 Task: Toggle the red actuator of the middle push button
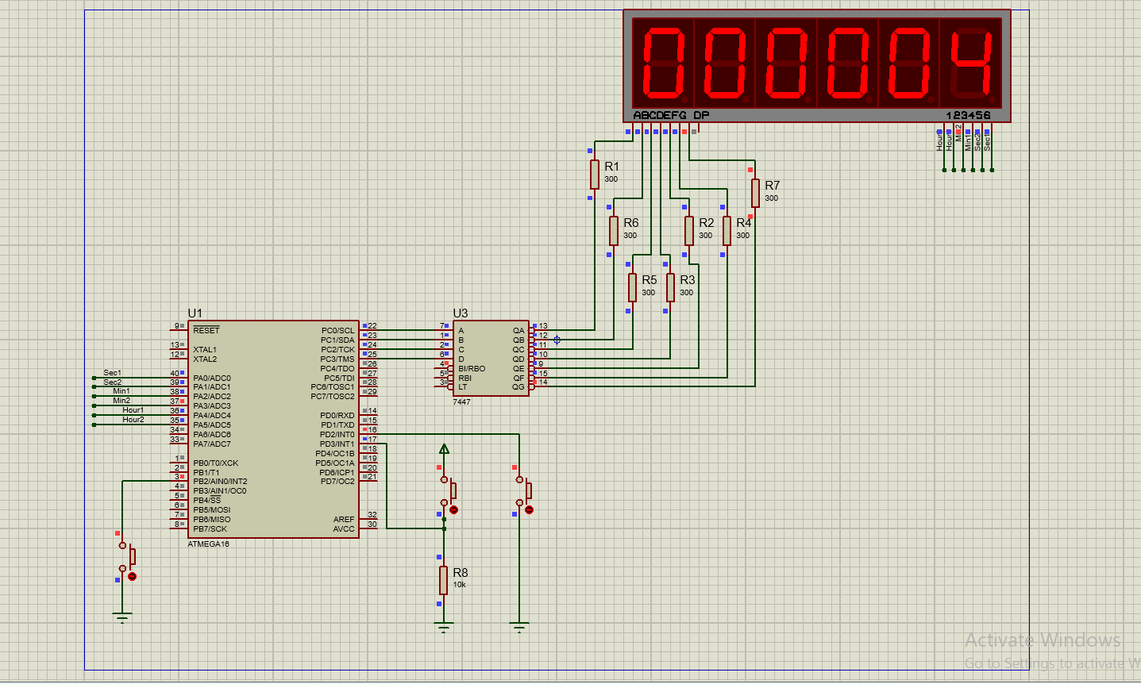(453, 509)
